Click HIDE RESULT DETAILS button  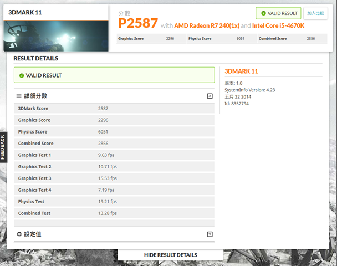(170, 255)
